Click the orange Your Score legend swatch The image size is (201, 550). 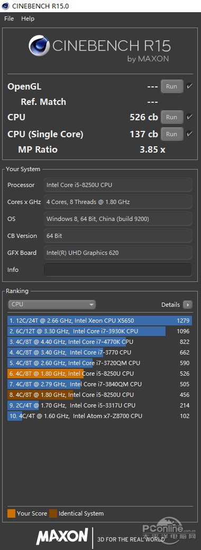tap(11, 513)
